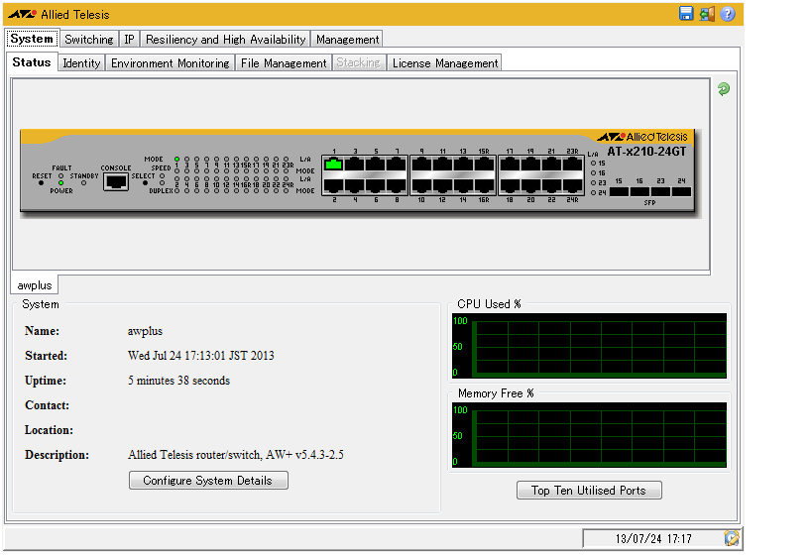Click the name value "awplus" in System panel

click(145, 331)
